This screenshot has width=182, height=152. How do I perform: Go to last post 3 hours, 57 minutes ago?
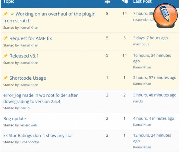155,78
